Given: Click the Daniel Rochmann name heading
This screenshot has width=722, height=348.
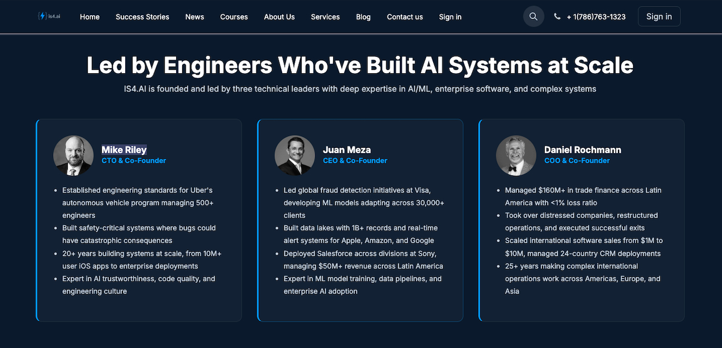Looking at the screenshot, I should 583,150.
